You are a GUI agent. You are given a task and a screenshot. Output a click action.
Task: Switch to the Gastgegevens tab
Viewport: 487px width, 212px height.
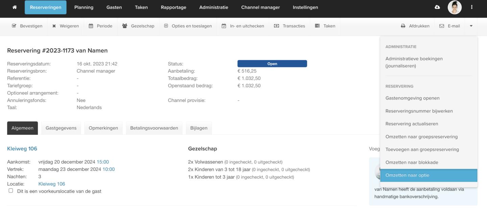[x=61, y=128]
